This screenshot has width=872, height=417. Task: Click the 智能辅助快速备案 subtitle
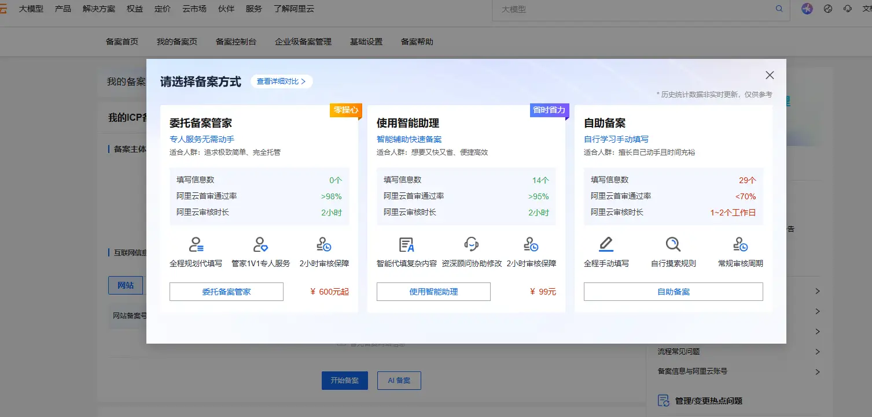tap(409, 139)
